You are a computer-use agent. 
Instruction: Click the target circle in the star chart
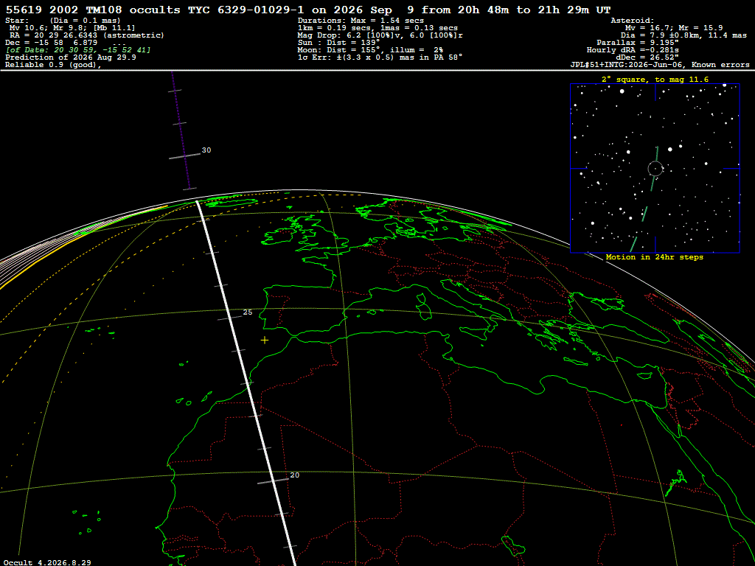[x=655, y=169]
